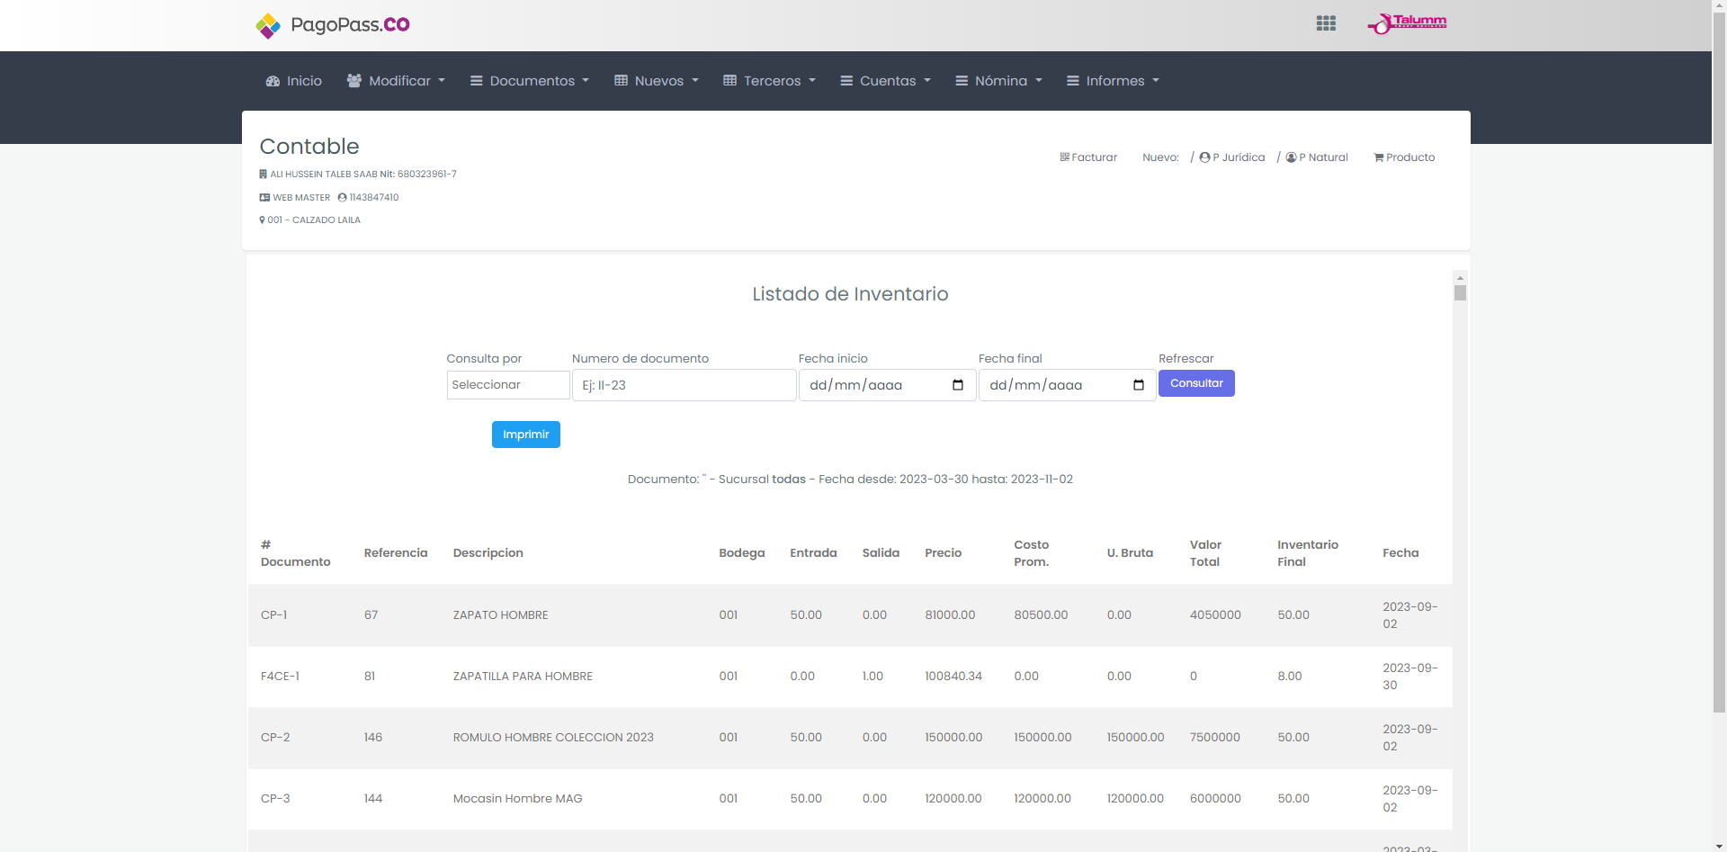1727x852 pixels.
Task: Expand the Modificar dropdown menu
Action: point(397,81)
